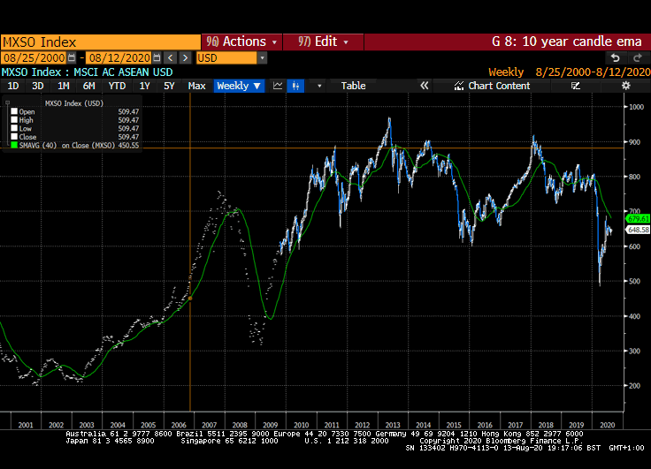The width and height of the screenshot is (651, 469).
Task: Open the USD currency dropdown
Action: click(x=262, y=57)
